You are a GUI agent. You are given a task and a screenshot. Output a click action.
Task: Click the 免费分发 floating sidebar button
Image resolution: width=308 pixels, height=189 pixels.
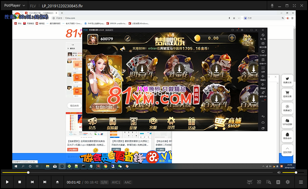click(x=287, y=80)
